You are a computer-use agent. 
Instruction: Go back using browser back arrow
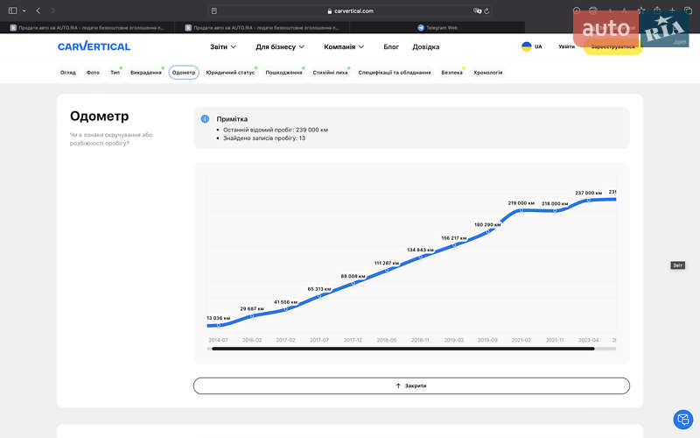pos(38,11)
